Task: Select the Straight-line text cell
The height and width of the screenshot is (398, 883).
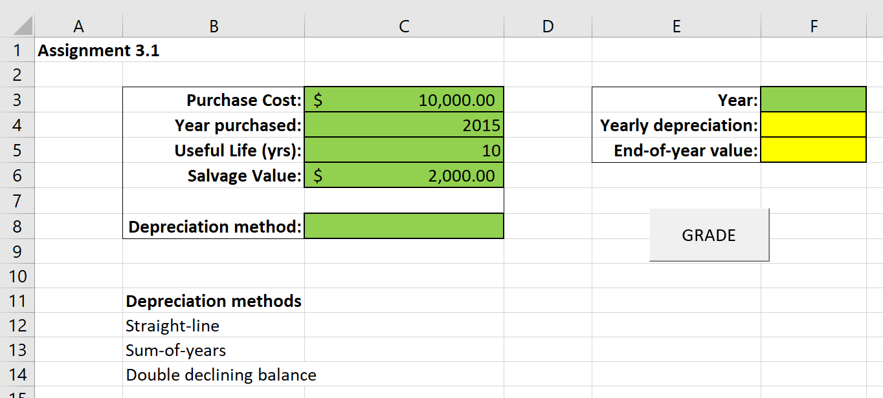Action: point(214,326)
